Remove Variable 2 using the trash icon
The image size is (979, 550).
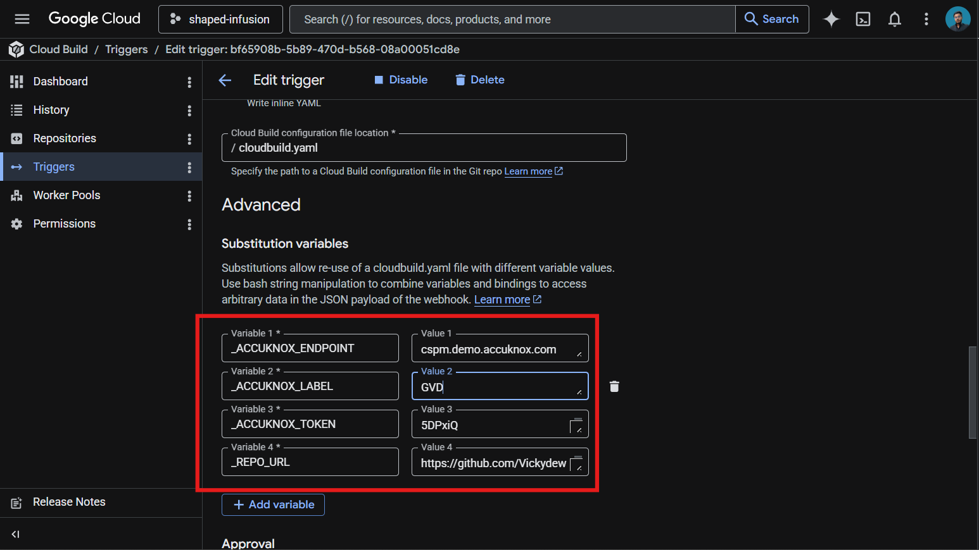tap(614, 386)
